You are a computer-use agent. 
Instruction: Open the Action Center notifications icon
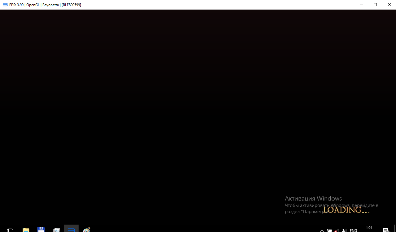coord(386,230)
